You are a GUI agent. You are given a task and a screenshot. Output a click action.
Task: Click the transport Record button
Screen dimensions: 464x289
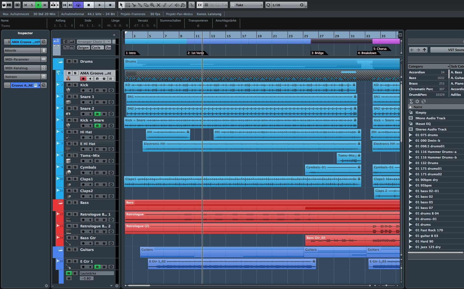(110, 5)
